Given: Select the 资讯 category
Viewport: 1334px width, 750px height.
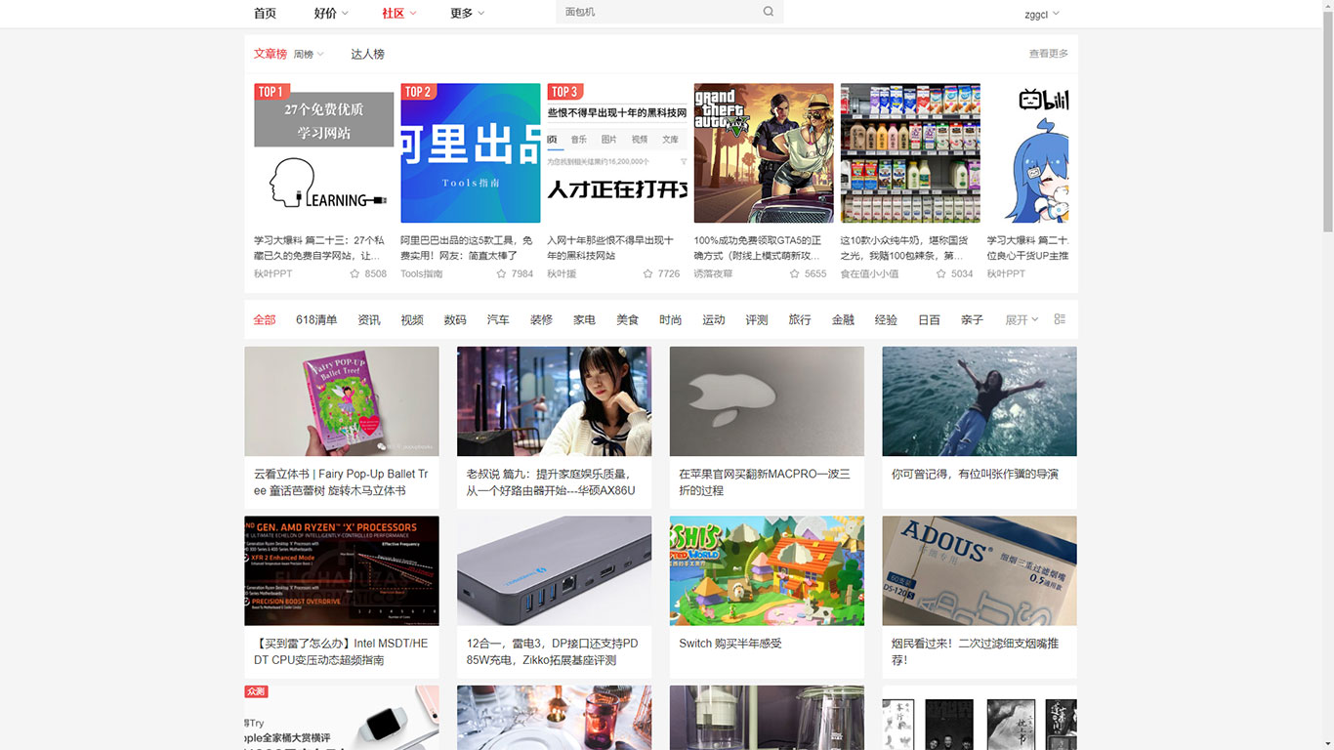Looking at the screenshot, I should tap(369, 320).
